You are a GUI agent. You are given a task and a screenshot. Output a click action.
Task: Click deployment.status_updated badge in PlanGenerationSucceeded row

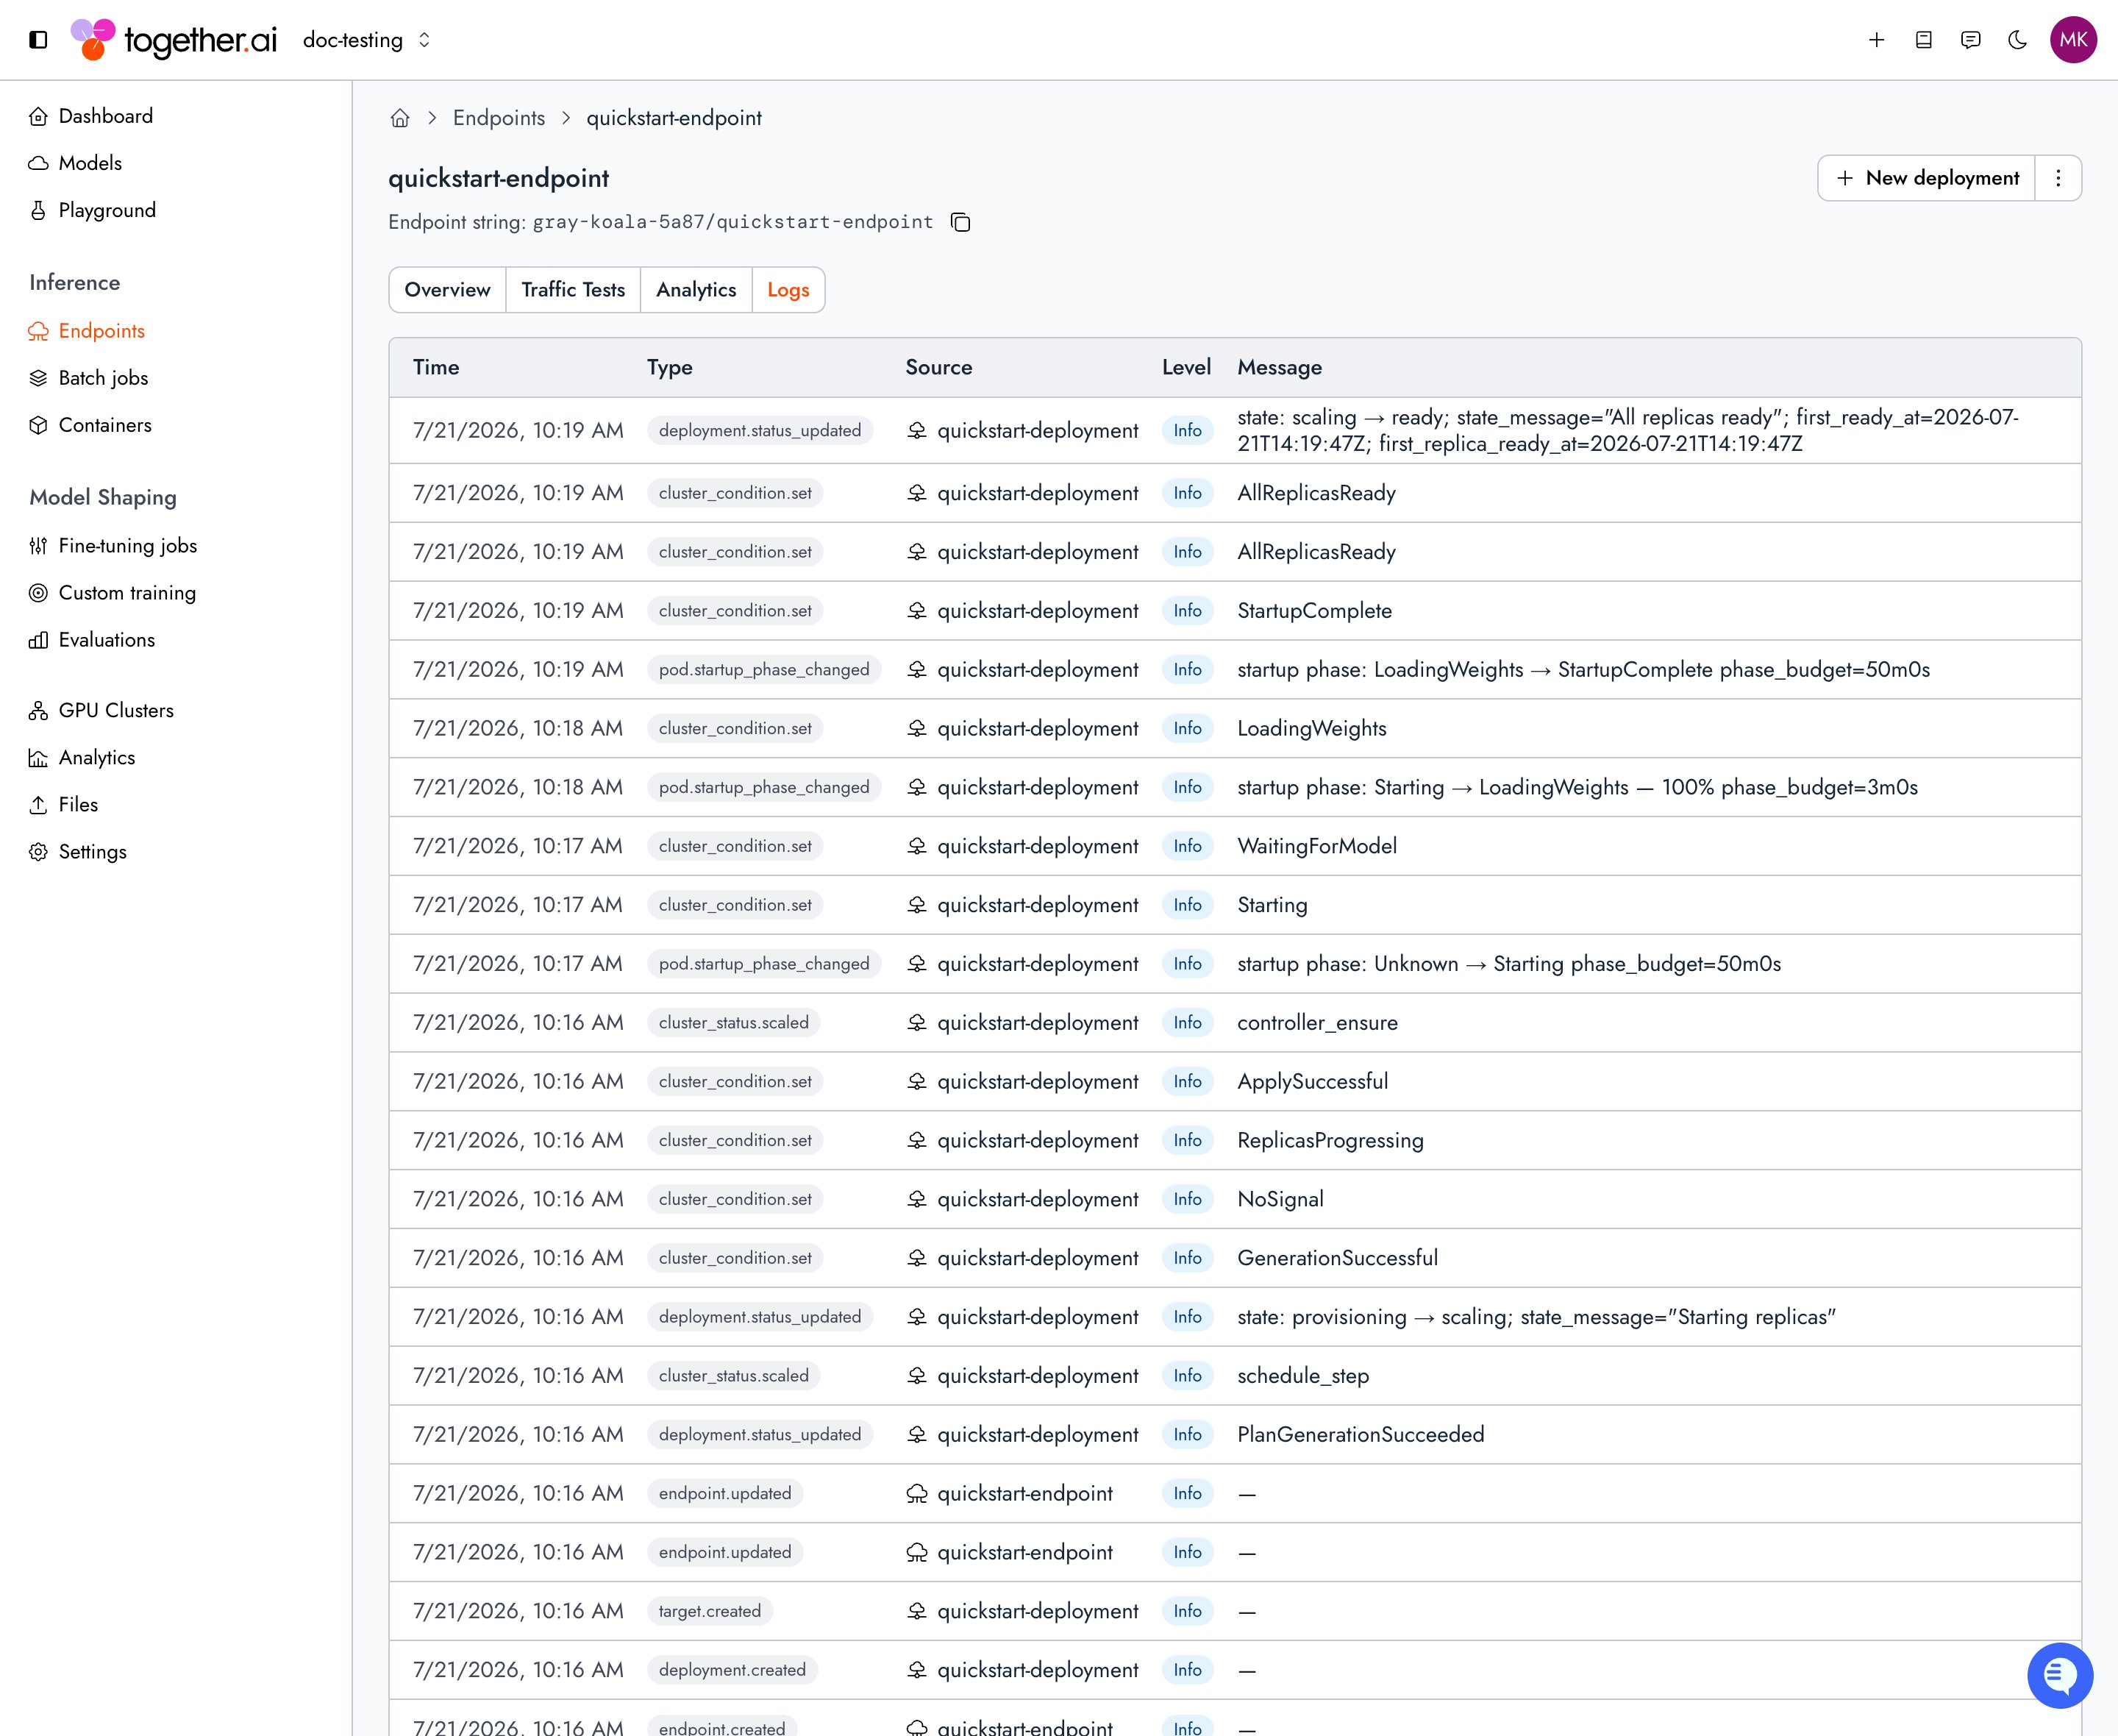[x=760, y=1435]
